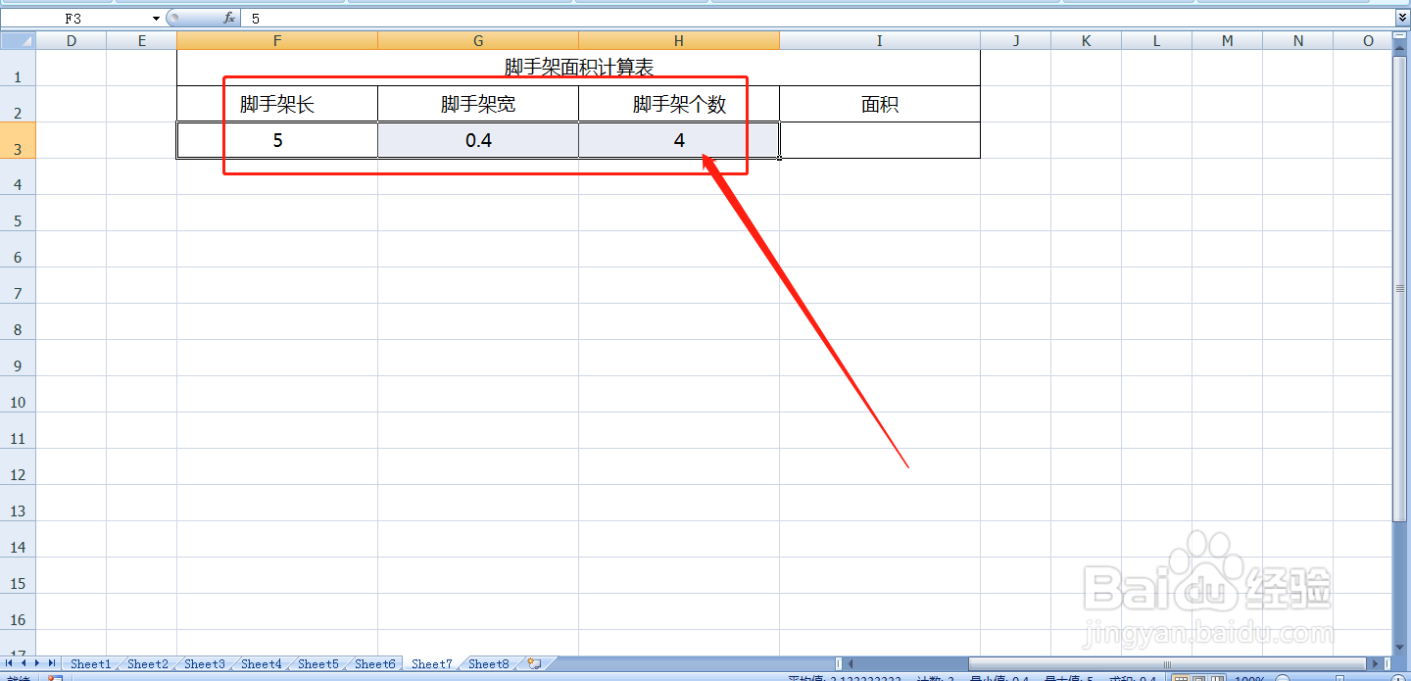Viewport: 1411px width, 681px height.
Task: Select column N header
Action: pos(1298,40)
